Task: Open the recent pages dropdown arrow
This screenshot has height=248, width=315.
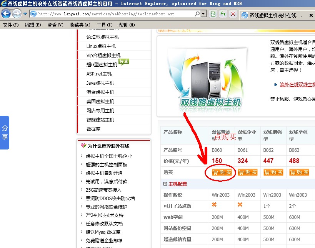Action: pos(25,14)
